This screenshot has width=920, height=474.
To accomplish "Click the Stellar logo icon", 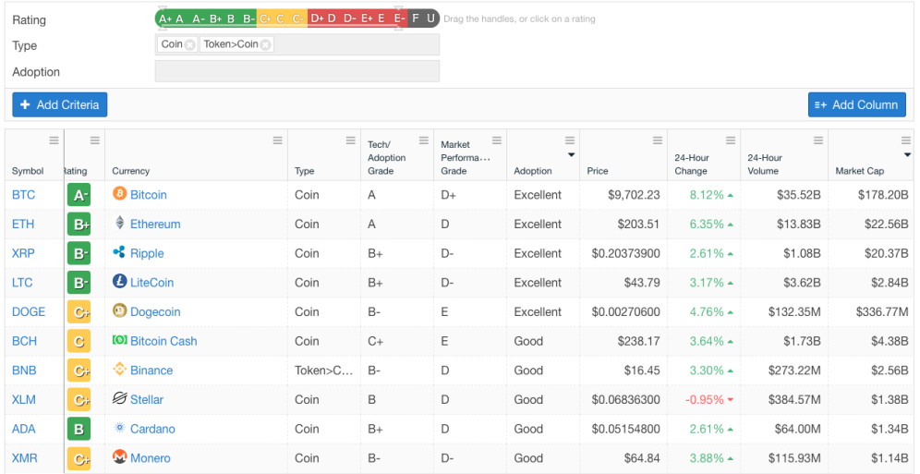I will (x=120, y=399).
